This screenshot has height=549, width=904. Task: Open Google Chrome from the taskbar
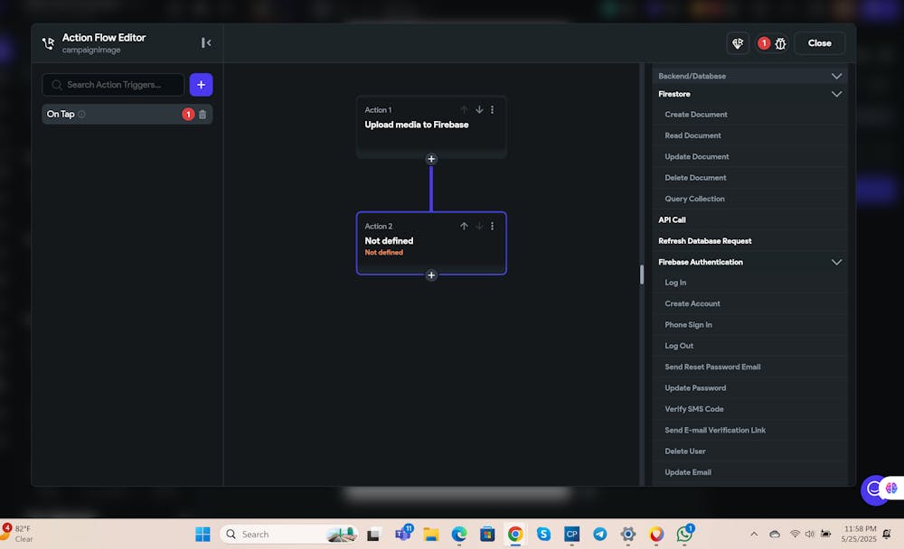click(x=515, y=534)
